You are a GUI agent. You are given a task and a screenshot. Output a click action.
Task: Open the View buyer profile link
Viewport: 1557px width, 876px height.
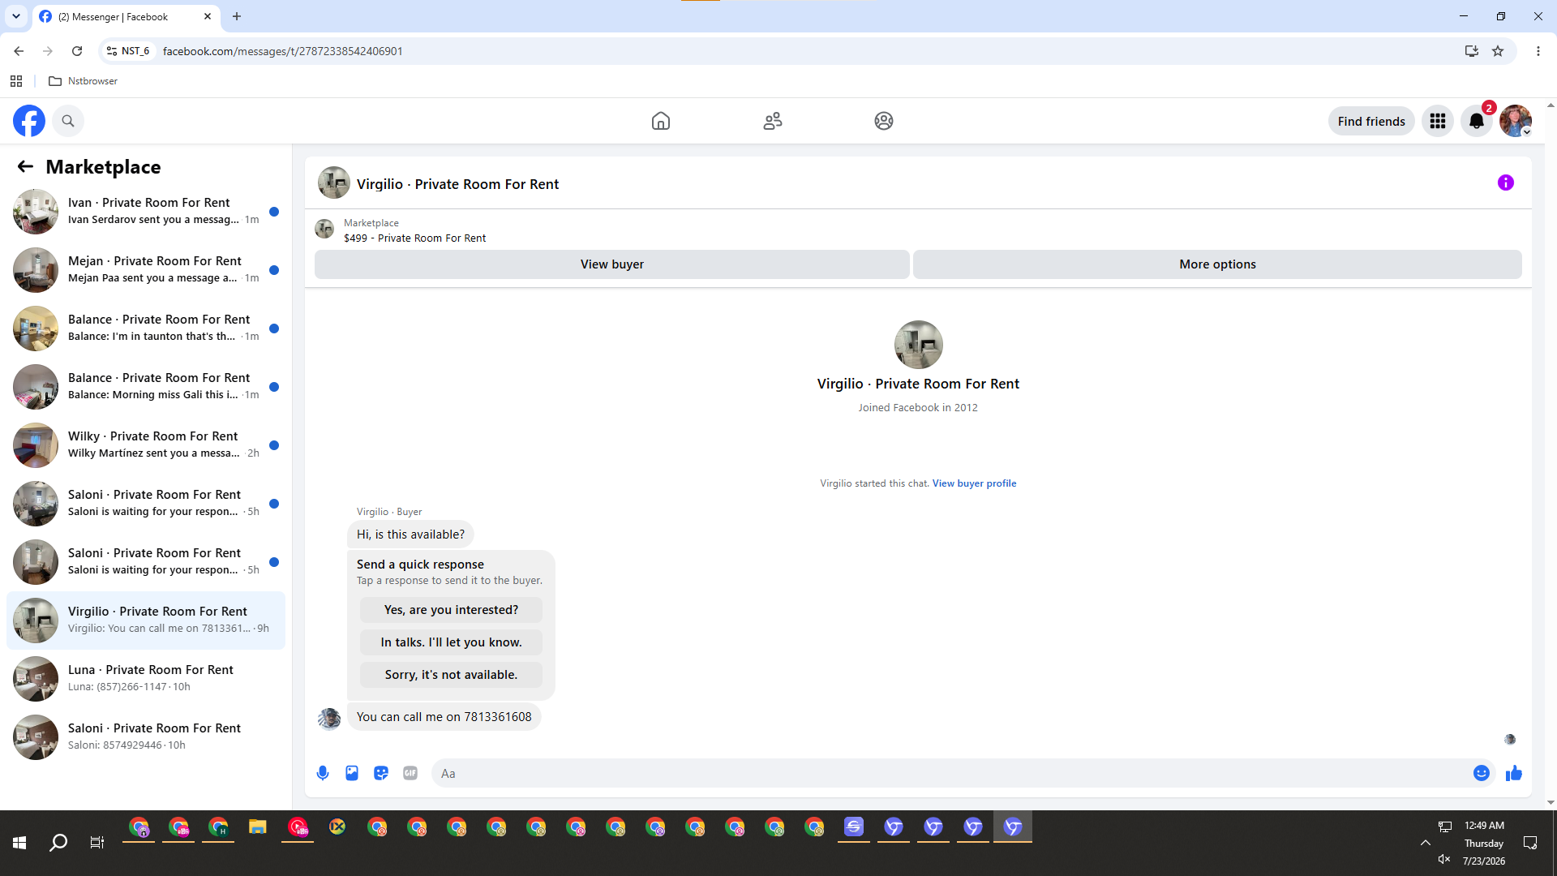(x=974, y=483)
